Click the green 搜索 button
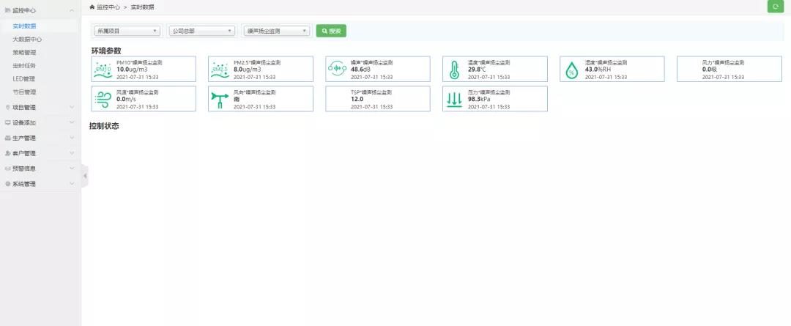This screenshot has height=326, width=791. (x=332, y=31)
